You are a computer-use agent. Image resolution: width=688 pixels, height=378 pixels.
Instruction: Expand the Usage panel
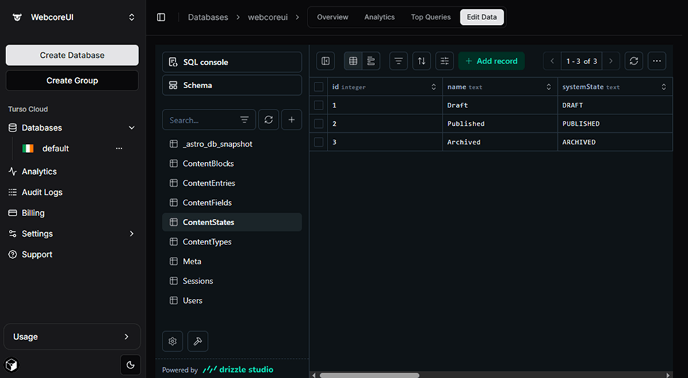click(x=72, y=337)
